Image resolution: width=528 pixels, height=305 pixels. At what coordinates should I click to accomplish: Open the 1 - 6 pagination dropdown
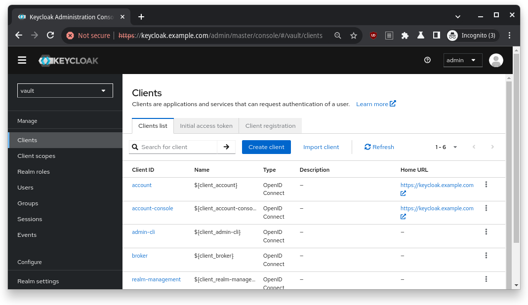[446, 147]
